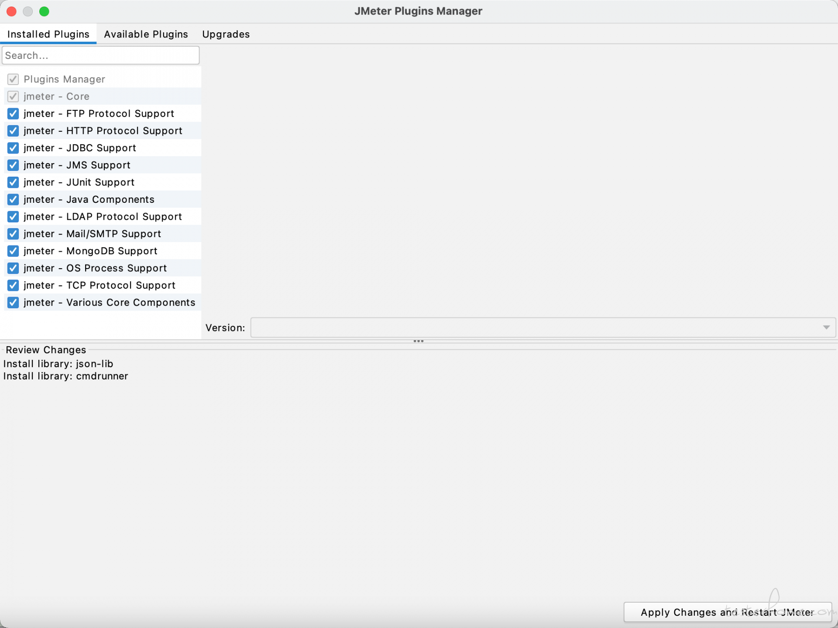Click the split-pane divider handle dots
Screen dimensions: 838x628
coord(419,341)
